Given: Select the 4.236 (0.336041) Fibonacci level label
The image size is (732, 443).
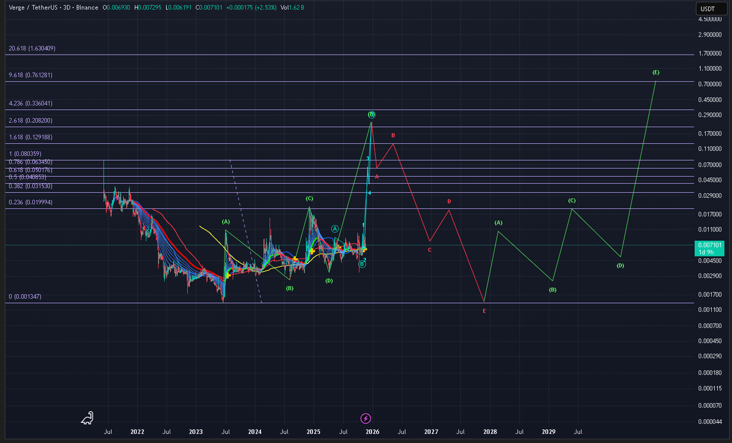Looking at the screenshot, I should (x=30, y=104).
